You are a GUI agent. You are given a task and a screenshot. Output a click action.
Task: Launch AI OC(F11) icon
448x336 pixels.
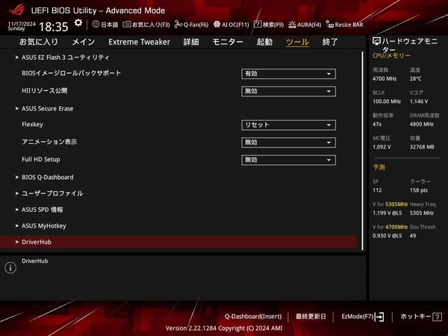tap(217, 25)
